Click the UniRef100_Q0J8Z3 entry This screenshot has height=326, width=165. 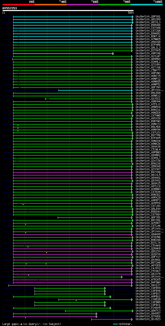click(148, 319)
